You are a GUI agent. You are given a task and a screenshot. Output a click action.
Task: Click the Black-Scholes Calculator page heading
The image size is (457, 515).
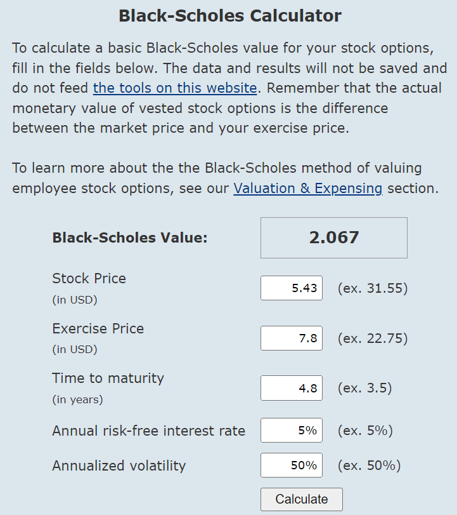230,16
